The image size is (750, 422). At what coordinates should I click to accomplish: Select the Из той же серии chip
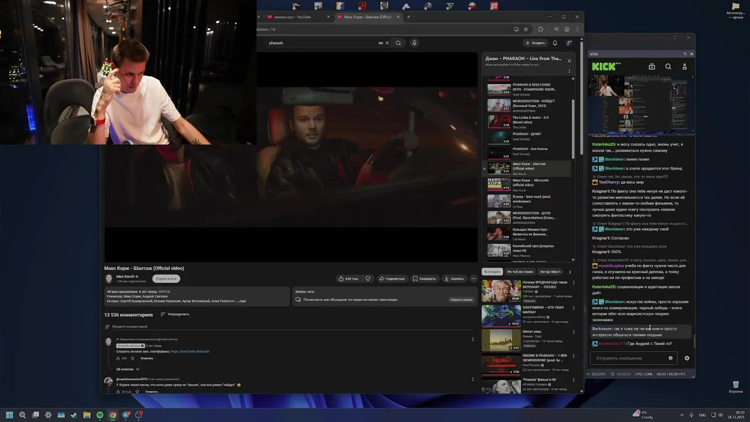(520, 271)
